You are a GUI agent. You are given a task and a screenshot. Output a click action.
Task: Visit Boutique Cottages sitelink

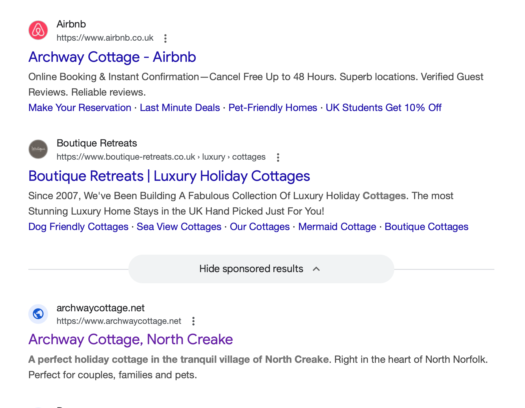click(x=426, y=227)
